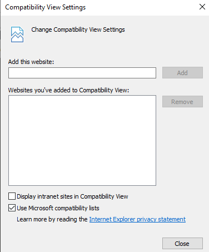The width and height of the screenshot is (209, 252).
Task: Focus the Add this website text box
Action: [82, 73]
